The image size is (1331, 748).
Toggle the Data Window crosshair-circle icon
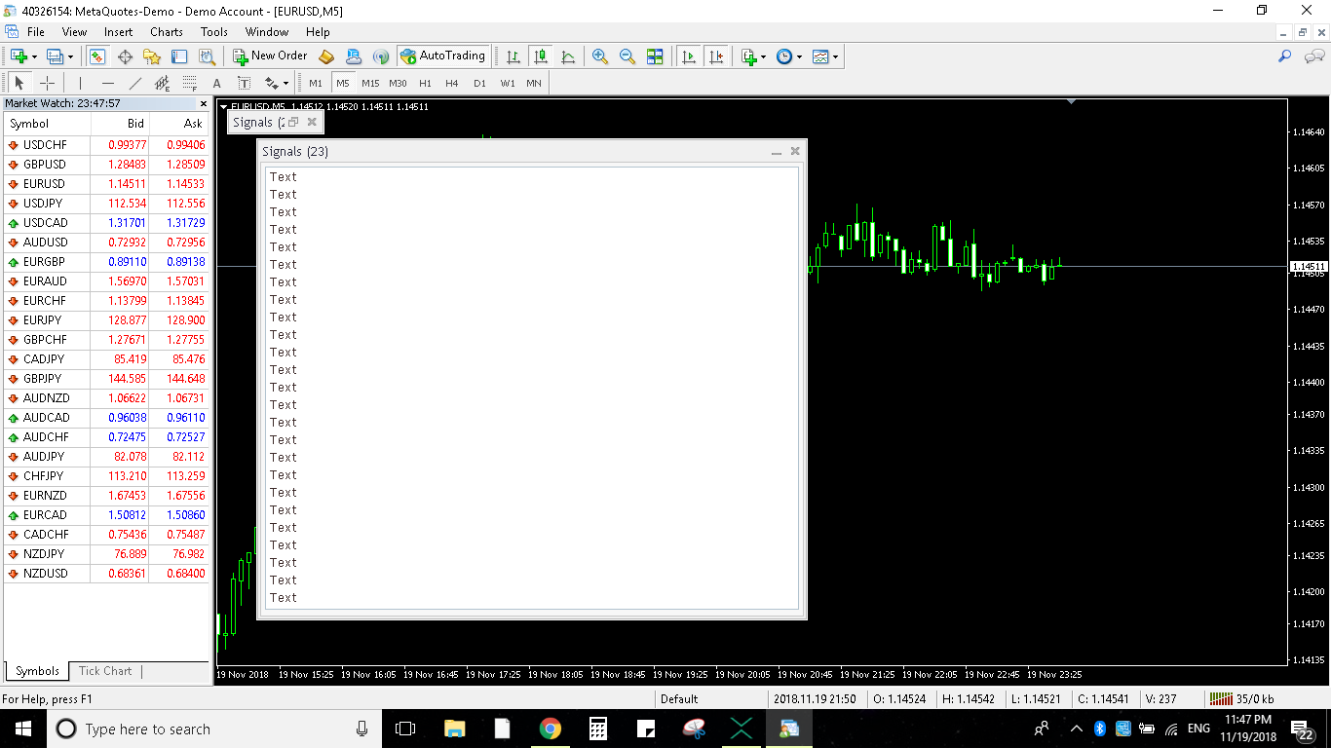125,56
